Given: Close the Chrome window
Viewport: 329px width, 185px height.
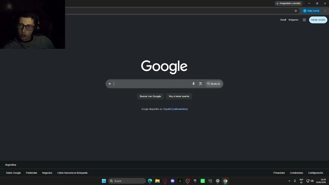Looking at the screenshot, I should pyautogui.click(x=325, y=3).
